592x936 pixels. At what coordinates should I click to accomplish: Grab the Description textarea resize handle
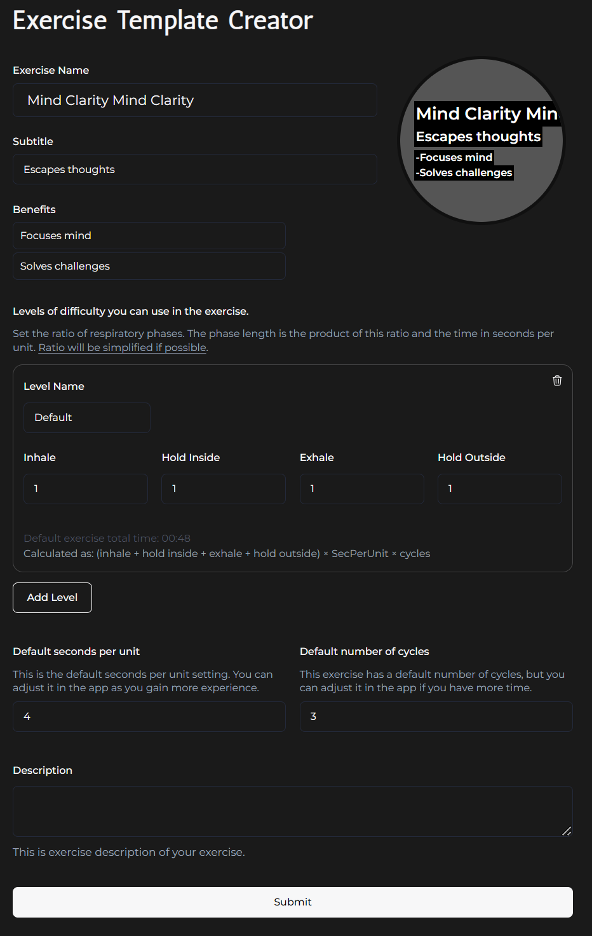click(567, 831)
